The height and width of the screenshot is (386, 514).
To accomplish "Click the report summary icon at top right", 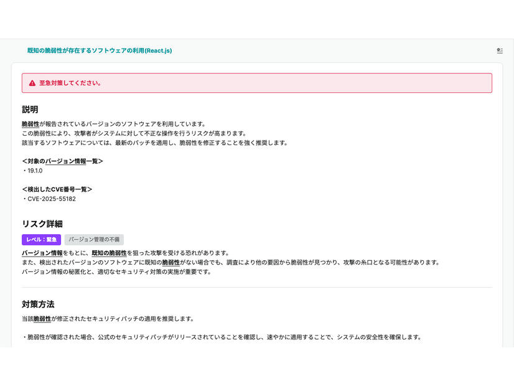I will point(500,51).
